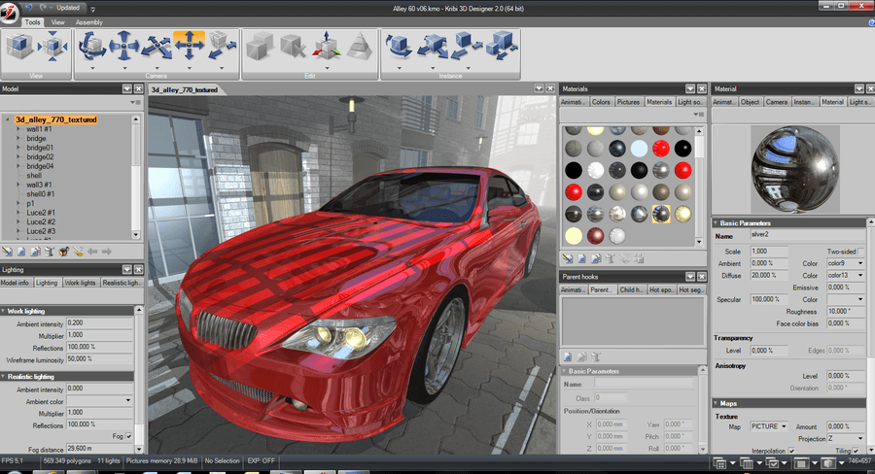Switch to Pictures tab in Materials panel
Viewport: 875px width, 474px height.
(x=628, y=102)
